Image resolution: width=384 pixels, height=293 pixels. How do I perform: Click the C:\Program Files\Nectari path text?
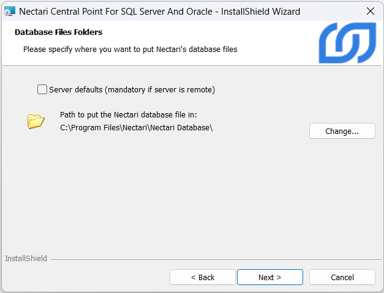136,127
